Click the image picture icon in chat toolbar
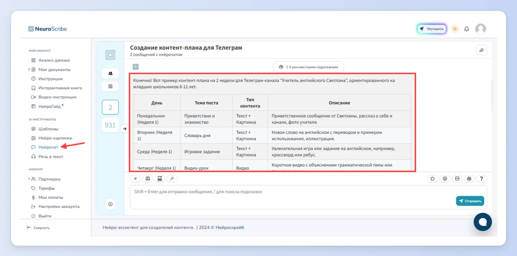 tap(160, 179)
